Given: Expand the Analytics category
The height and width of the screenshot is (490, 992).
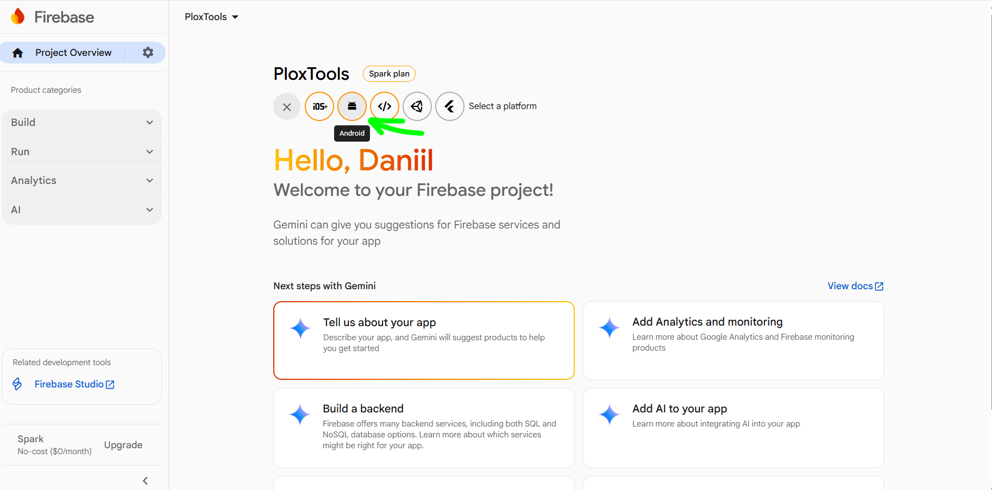Looking at the screenshot, I should [x=81, y=181].
